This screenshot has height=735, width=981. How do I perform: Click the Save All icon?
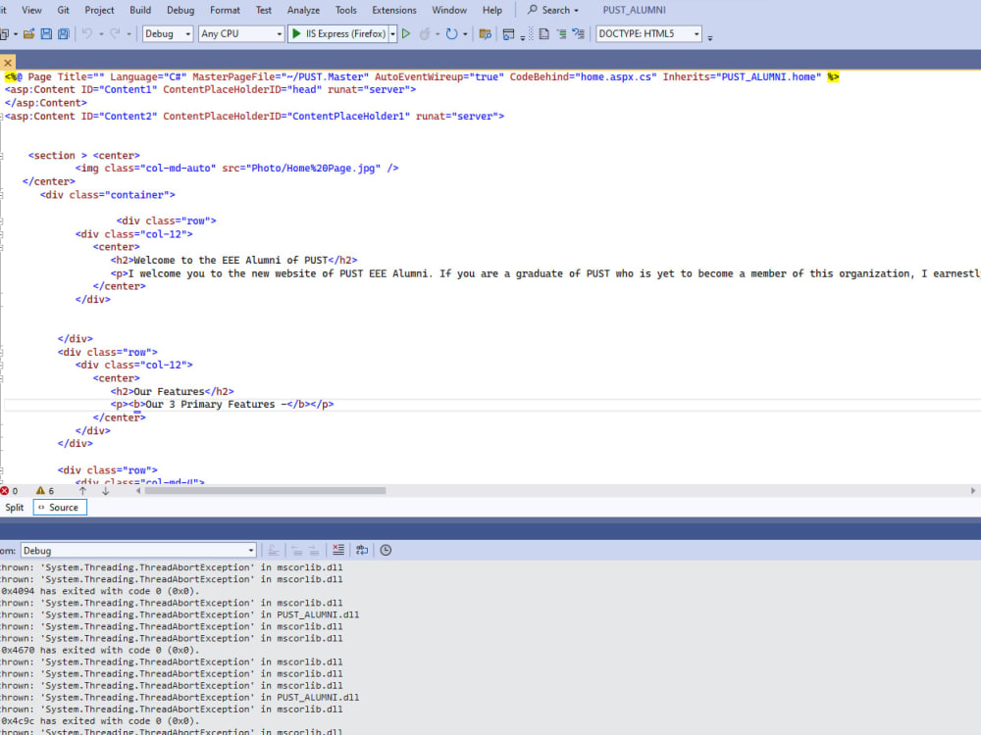pos(63,33)
